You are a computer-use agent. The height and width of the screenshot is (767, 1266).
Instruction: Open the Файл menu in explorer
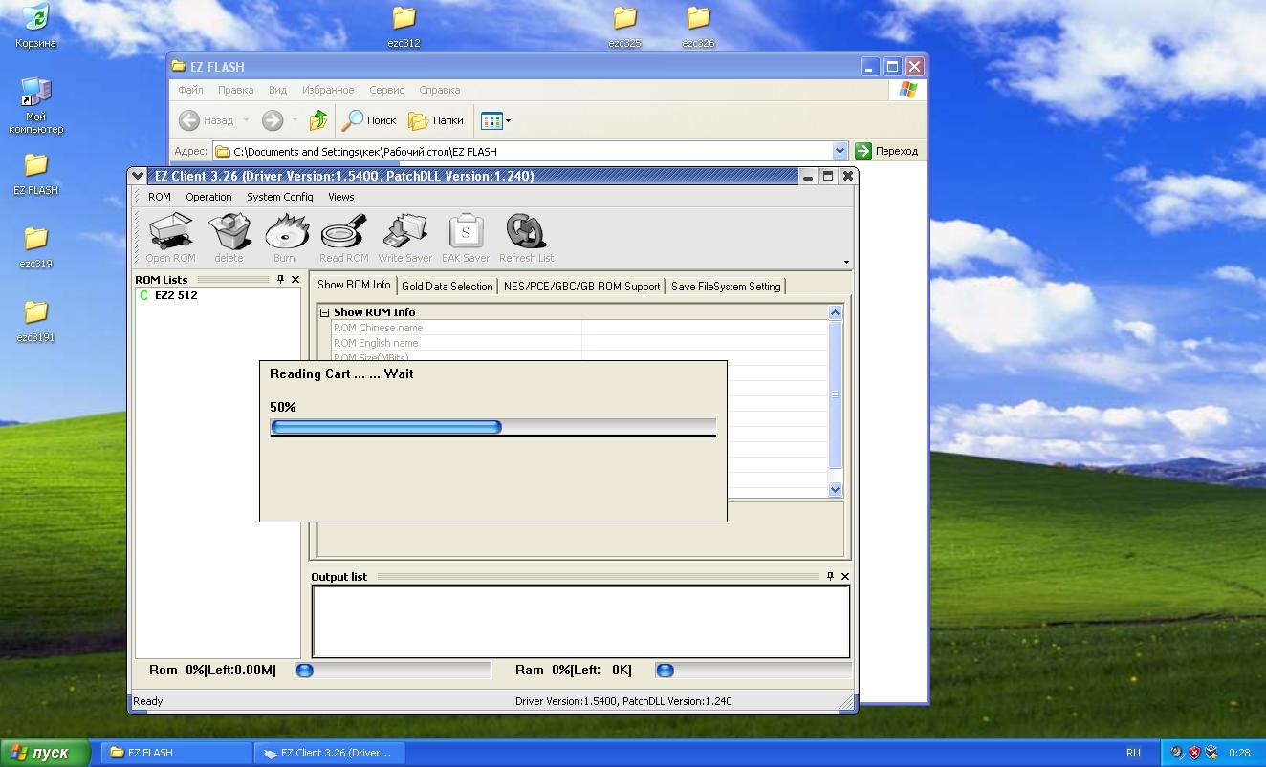[x=190, y=90]
